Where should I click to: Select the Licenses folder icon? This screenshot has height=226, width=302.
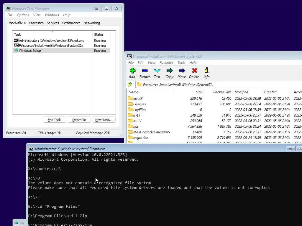130,104
